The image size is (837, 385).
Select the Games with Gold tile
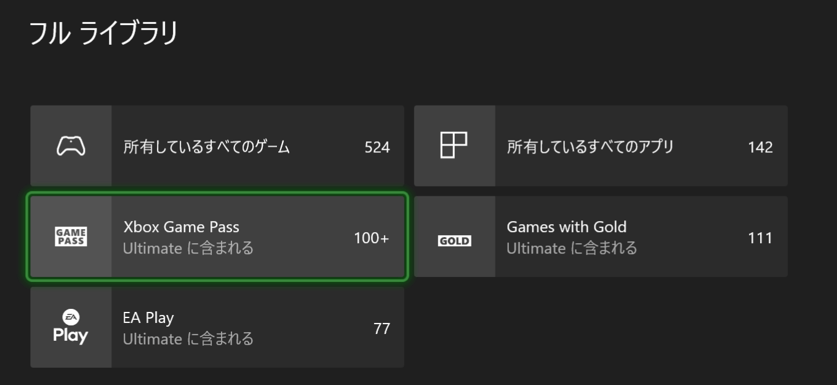pos(601,236)
